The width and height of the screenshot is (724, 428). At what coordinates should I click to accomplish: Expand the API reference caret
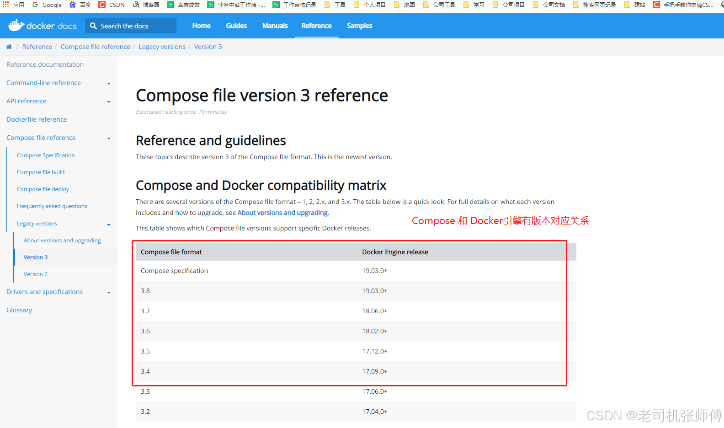click(x=109, y=102)
